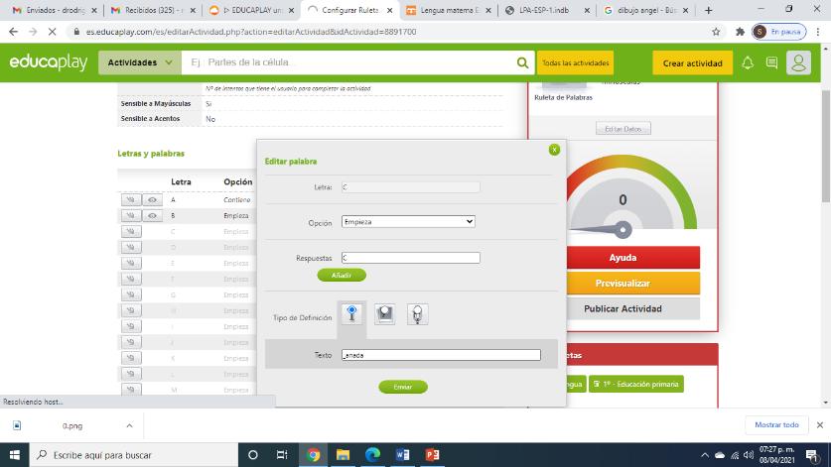Click the educaplay logo

[x=49, y=62]
